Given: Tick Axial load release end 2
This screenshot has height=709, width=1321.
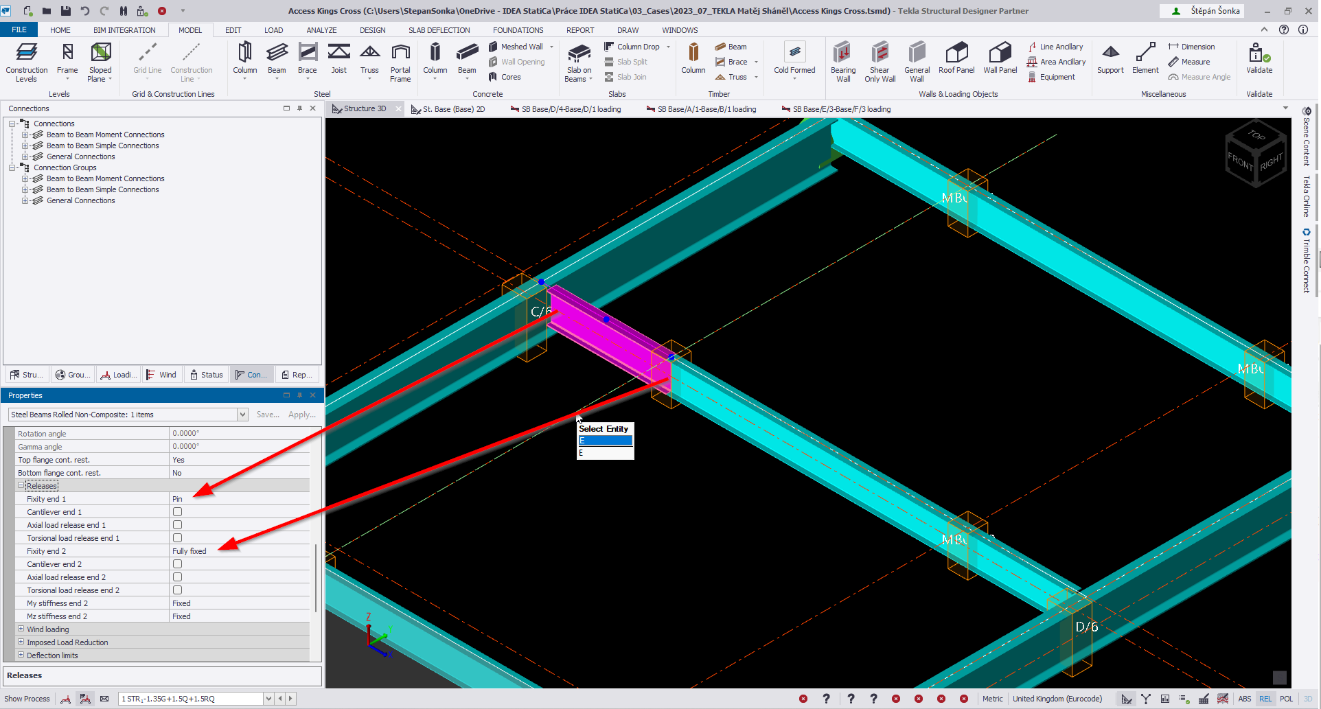Looking at the screenshot, I should point(178,577).
